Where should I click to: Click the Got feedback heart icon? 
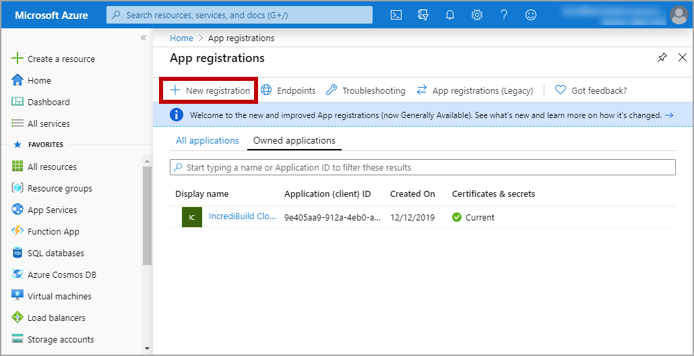click(561, 90)
